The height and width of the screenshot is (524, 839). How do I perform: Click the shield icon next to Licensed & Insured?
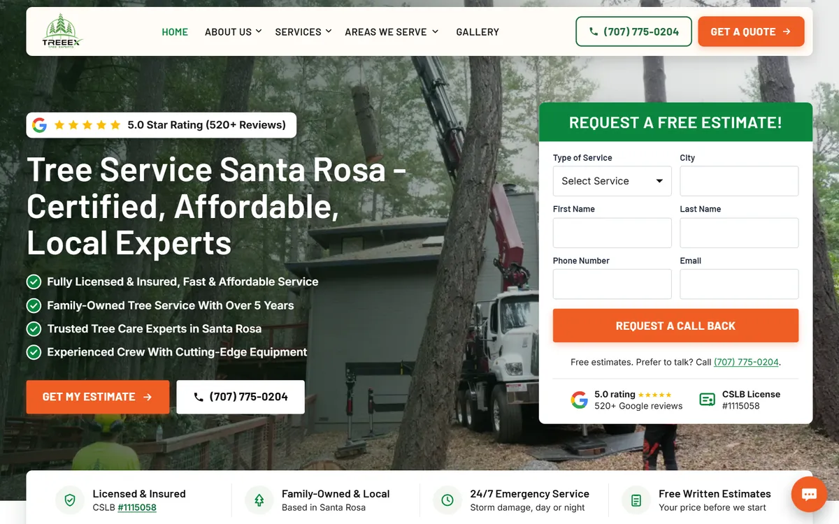(x=69, y=500)
